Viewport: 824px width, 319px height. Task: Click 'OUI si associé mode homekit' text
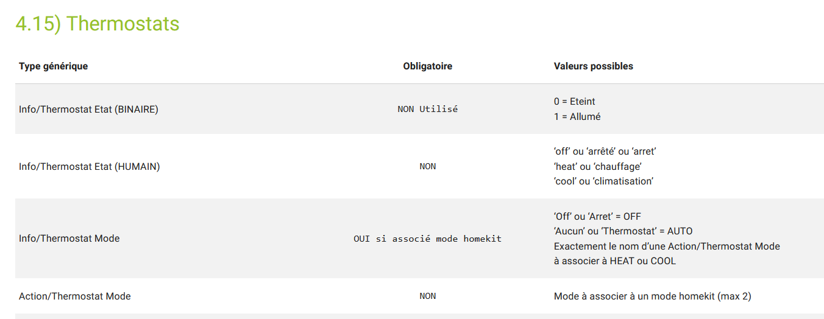click(428, 239)
